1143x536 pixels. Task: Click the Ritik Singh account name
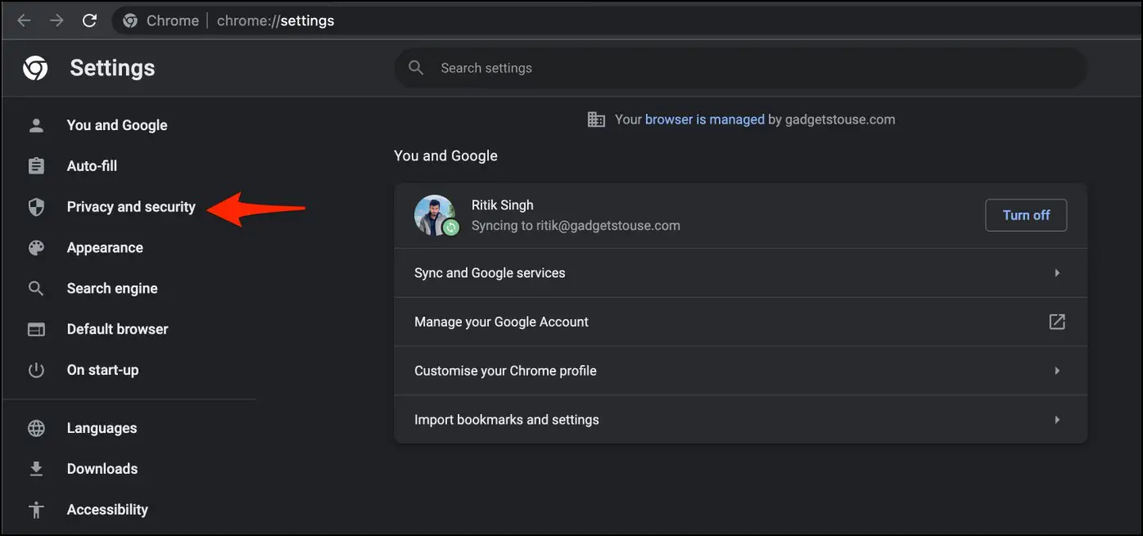click(x=503, y=205)
